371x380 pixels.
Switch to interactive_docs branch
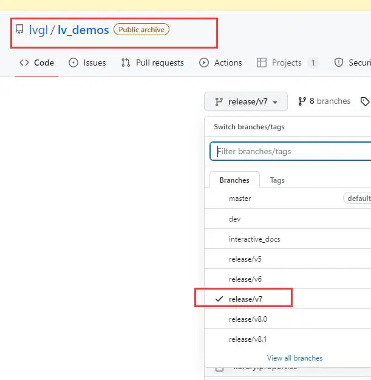click(254, 239)
